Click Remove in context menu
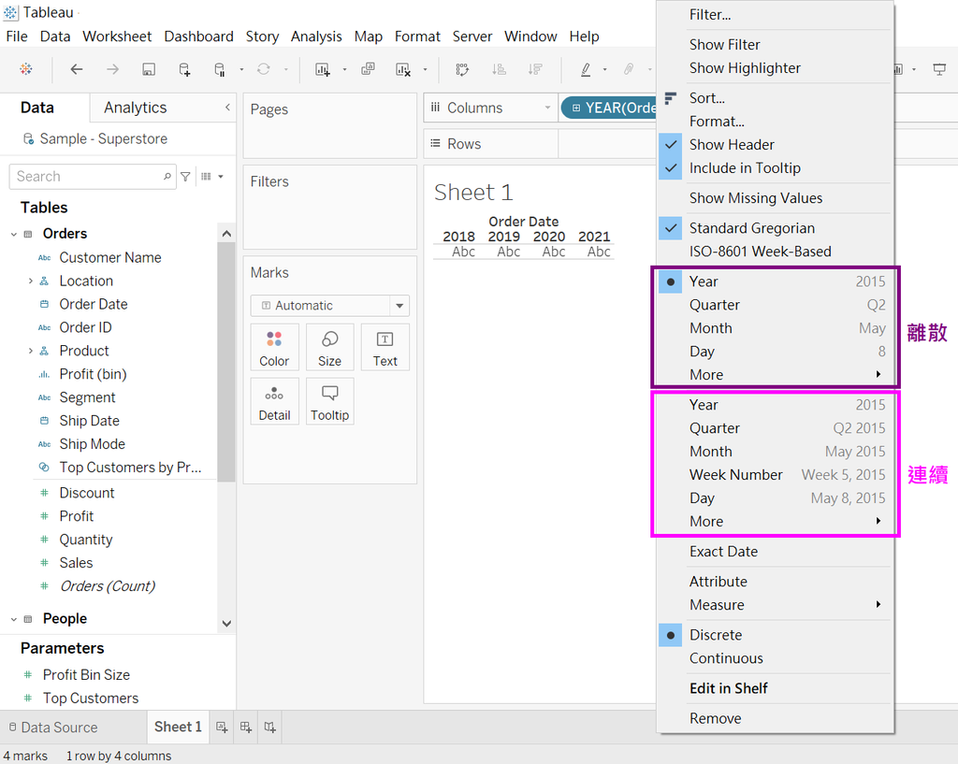The width and height of the screenshot is (958, 764). point(775,718)
